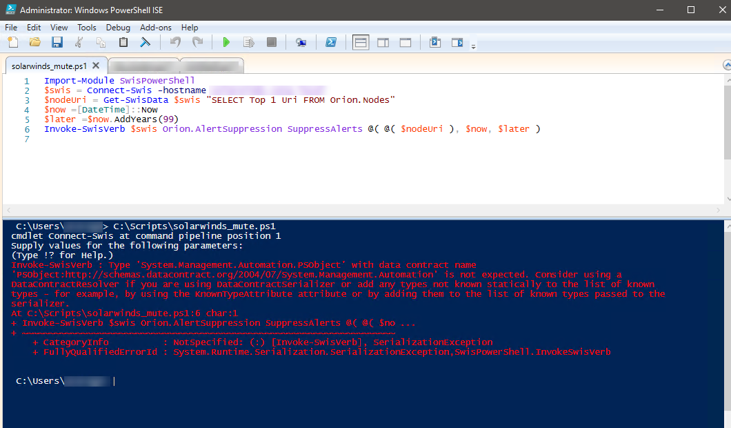The width and height of the screenshot is (731, 428).
Task: Close the solarwinds_mute.ps1 tab
Action: point(96,66)
